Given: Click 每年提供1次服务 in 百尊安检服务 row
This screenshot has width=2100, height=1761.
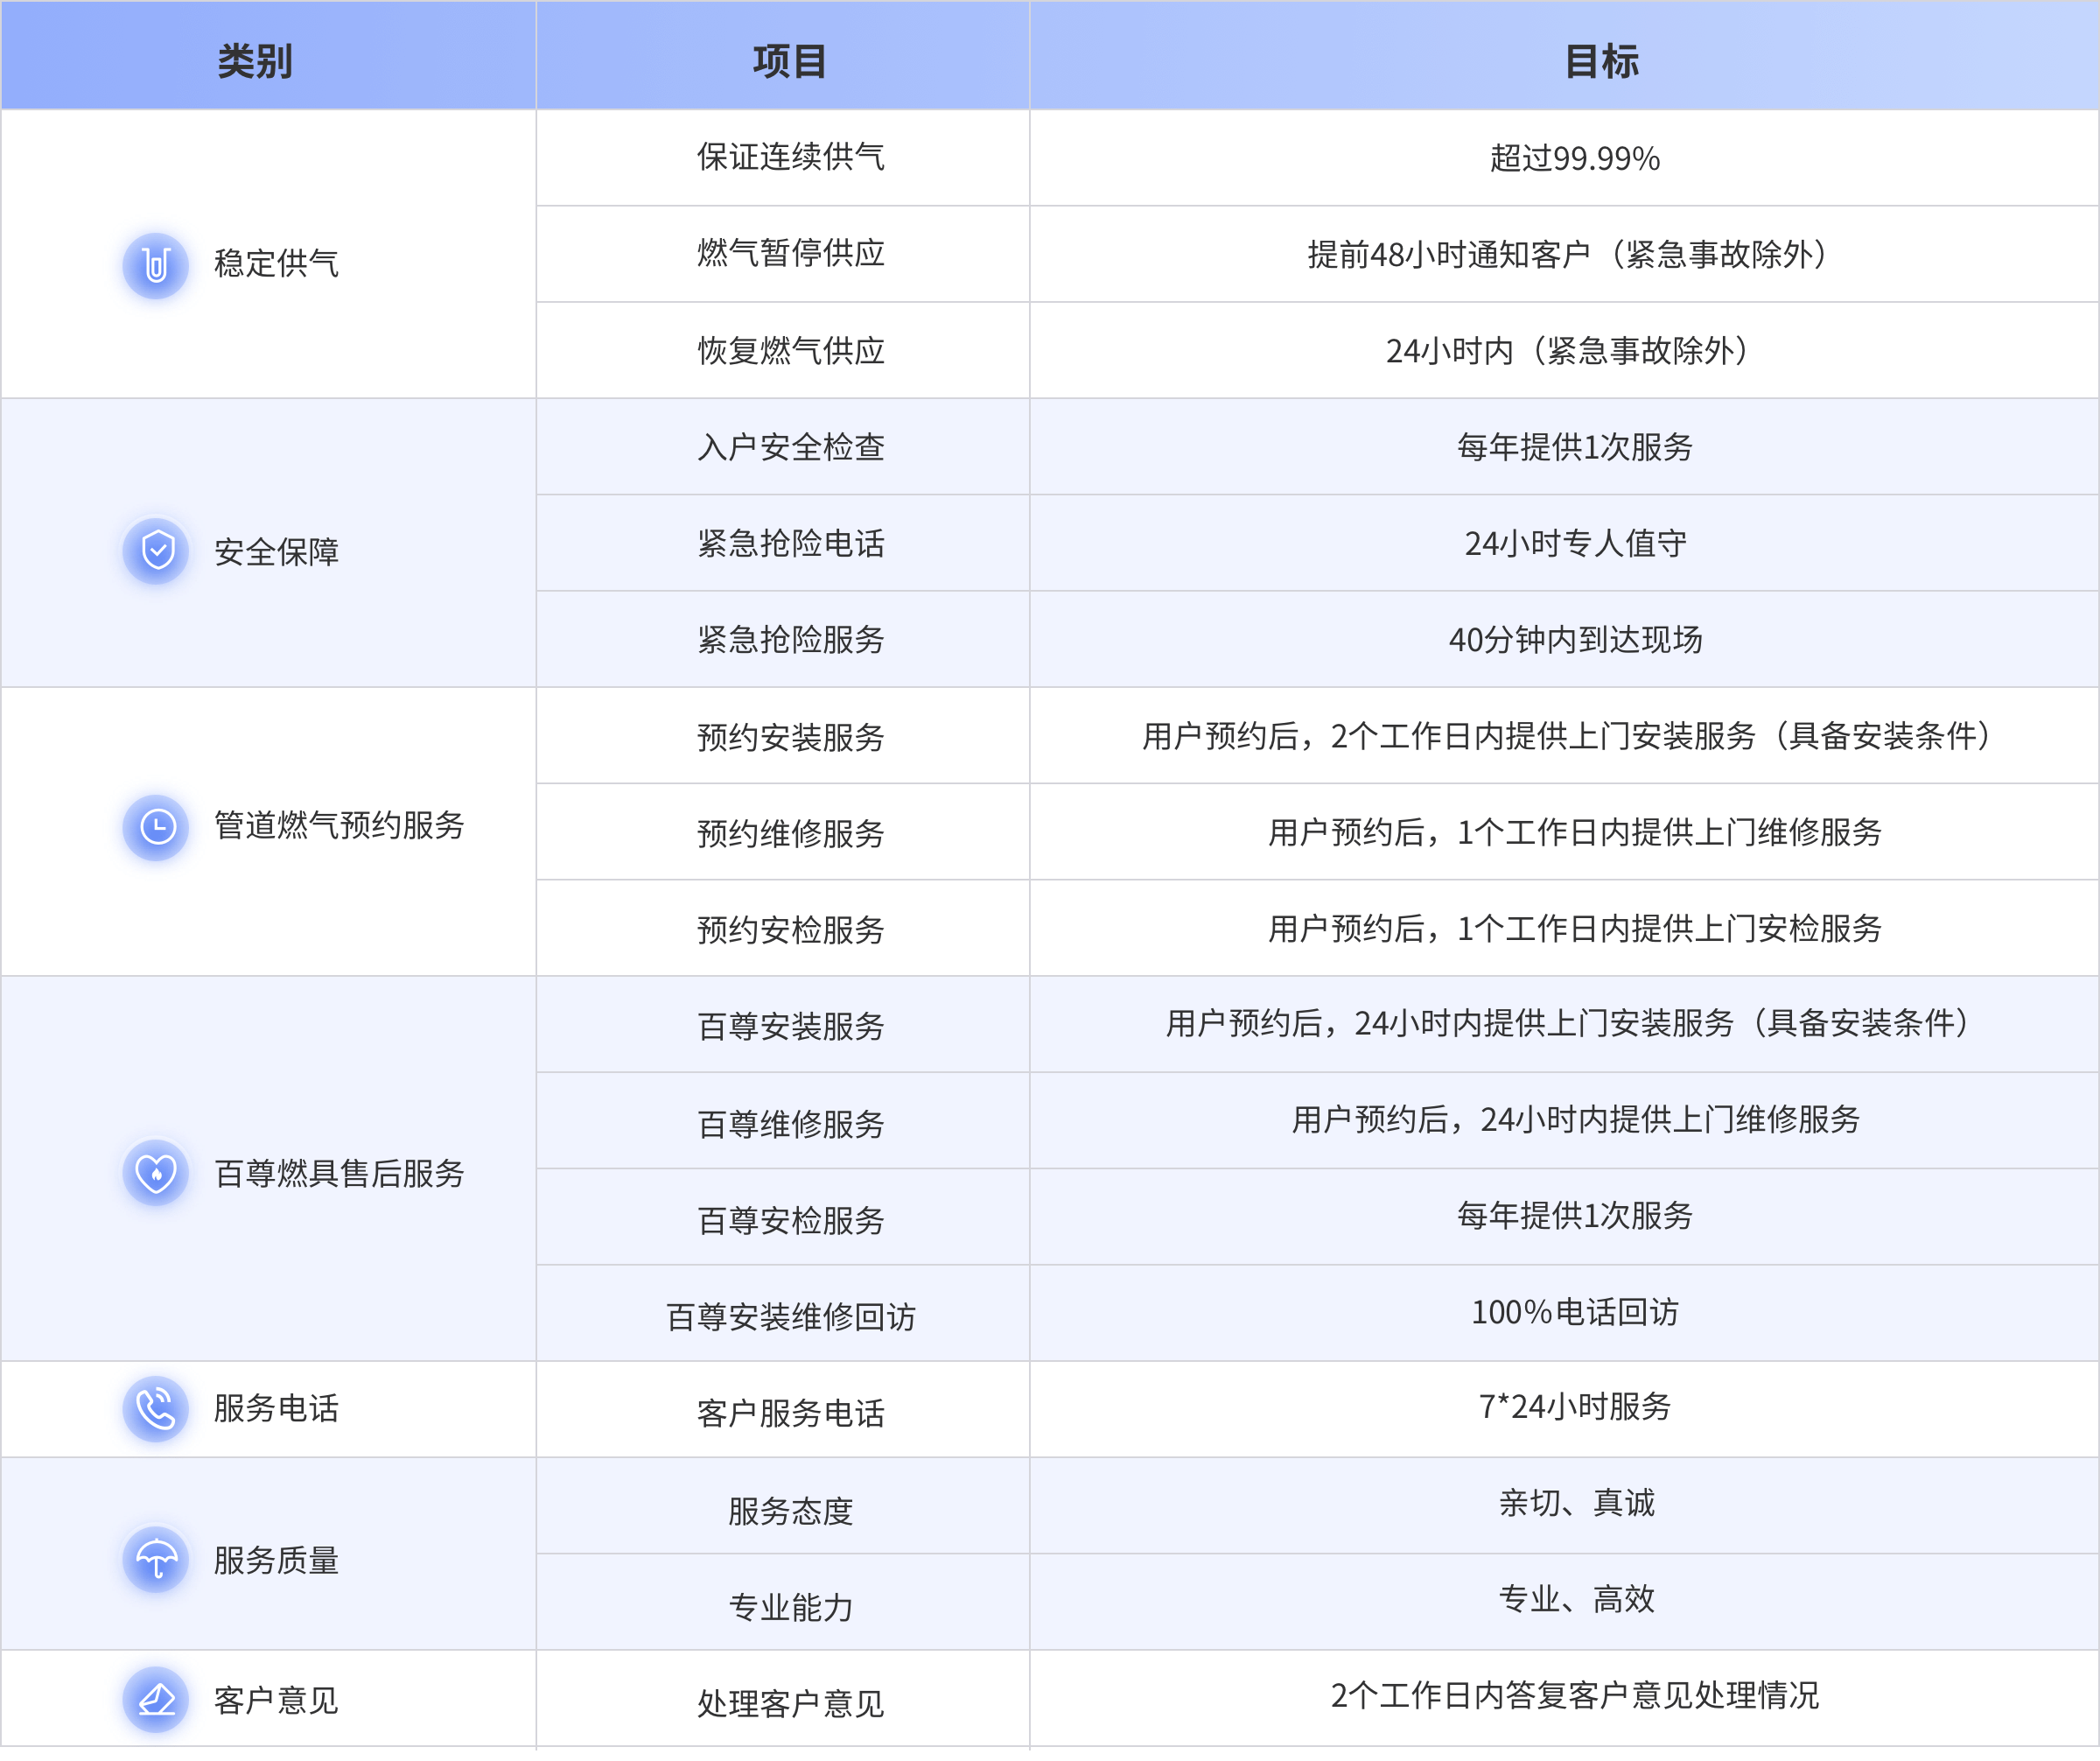Looking at the screenshot, I should (1575, 1216).
